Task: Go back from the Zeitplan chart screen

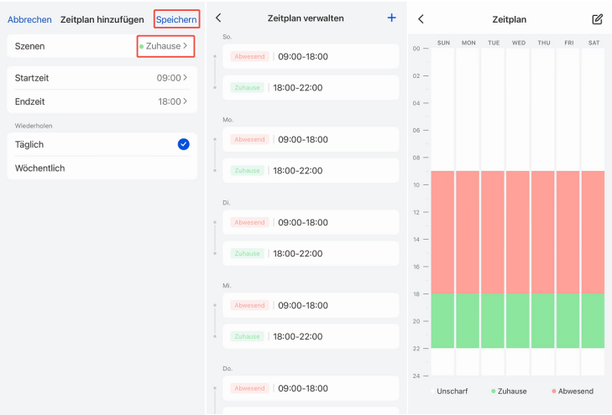Action: pyautogui.click(x=421, y=19)
